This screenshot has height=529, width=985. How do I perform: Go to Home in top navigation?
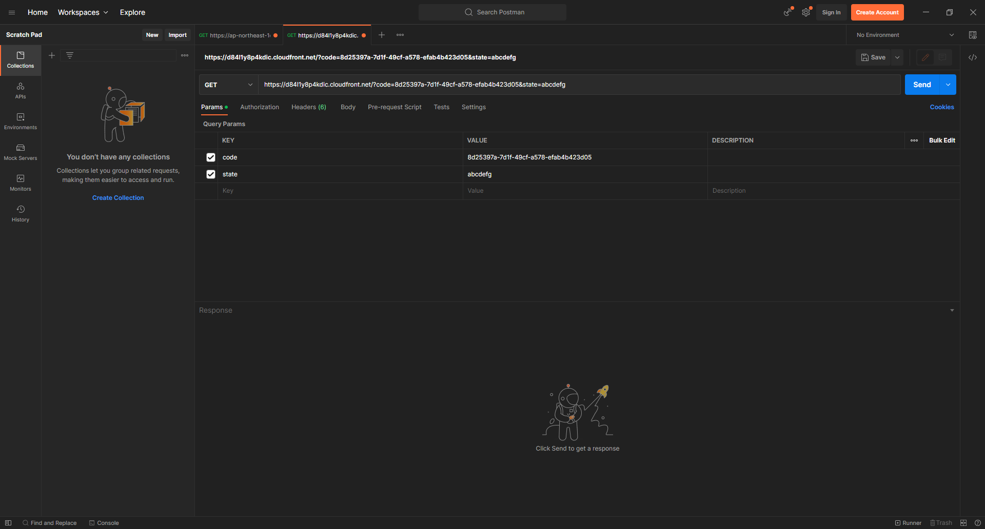(x=37, y=12)
